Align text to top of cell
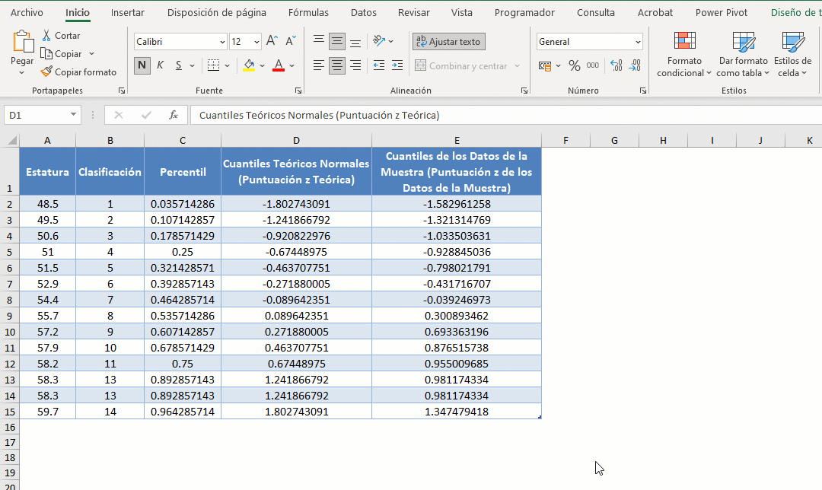822x490 pixels. pos(318,41)
